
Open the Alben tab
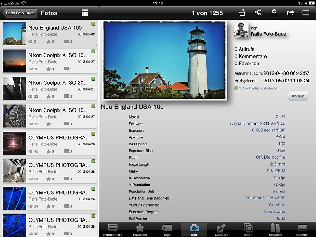click(x=248, y=230)
